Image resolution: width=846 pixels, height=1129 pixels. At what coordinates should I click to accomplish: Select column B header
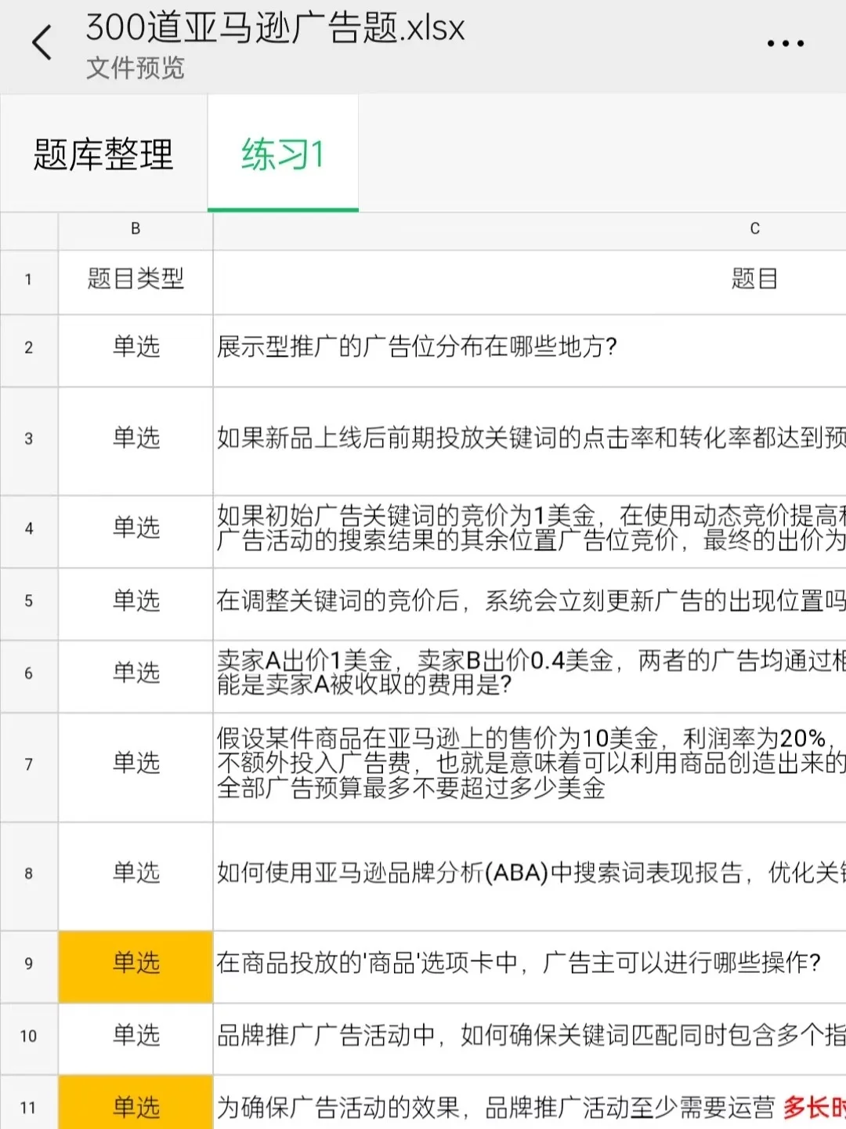pos(136,229)
